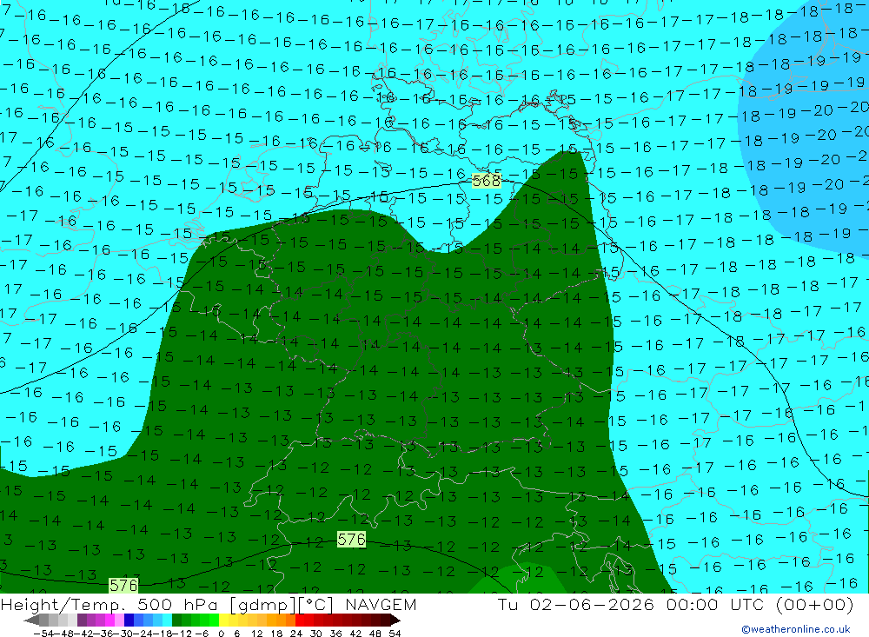Open the weatheronline.co.uk copyright link
Image resolution: width=869 pixels, height=637 pixels.
(795, 629)
